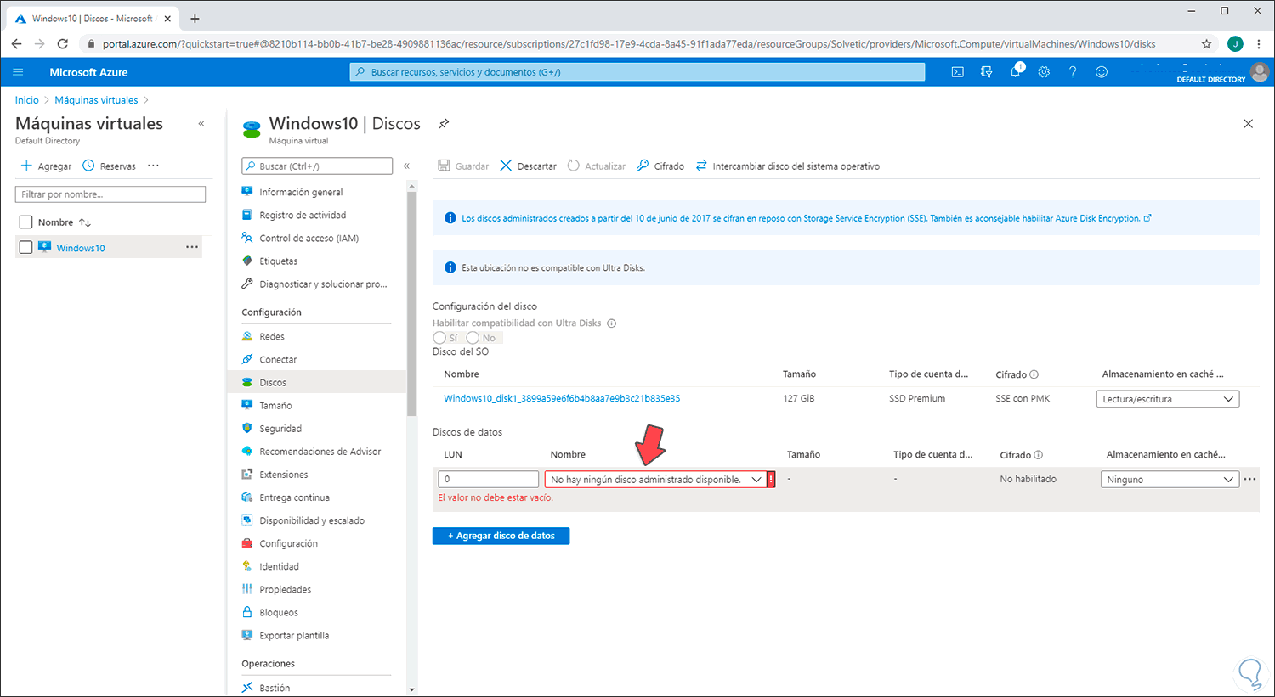The image size is (1275, 697).
Task: Select the Sí radio for Ultra Disks
Action: (x=439, y=338)
